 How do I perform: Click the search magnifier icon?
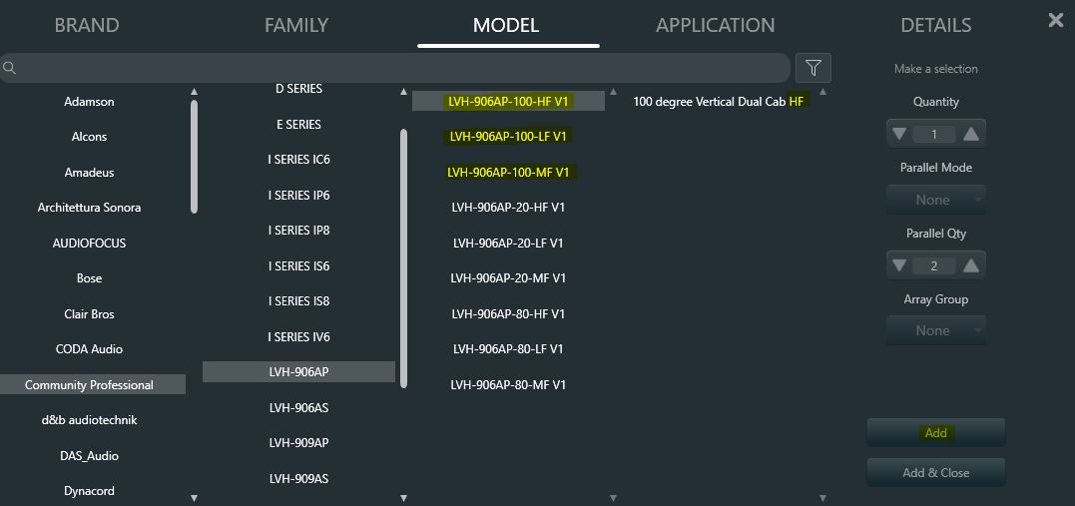pos(10,68)
